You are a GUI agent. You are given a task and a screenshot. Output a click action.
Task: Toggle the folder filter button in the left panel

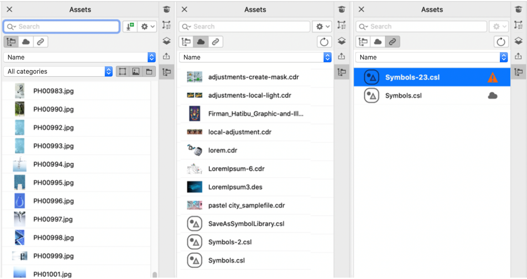tap(149, 72)
